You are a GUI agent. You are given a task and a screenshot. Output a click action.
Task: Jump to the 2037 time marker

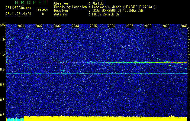(x=130, y=26)
